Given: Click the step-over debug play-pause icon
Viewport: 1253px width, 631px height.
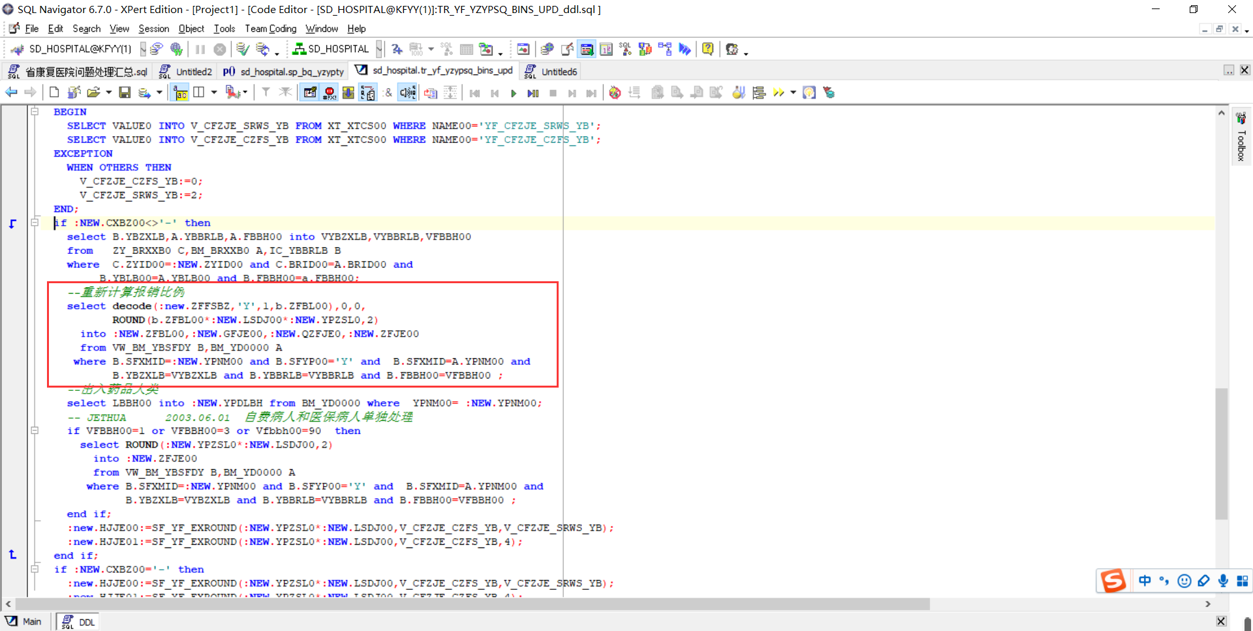Looking at the screenshot, I should tap(533, 93).
